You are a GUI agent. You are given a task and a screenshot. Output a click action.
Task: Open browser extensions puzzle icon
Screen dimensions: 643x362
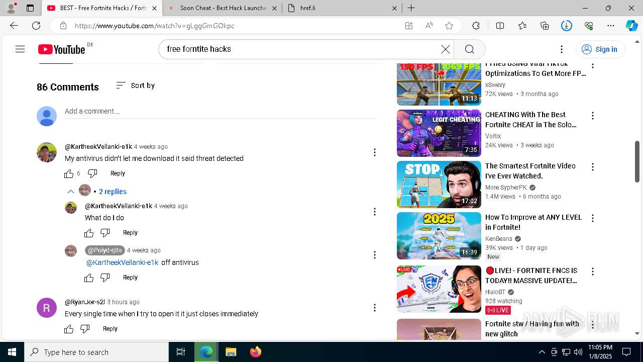click(476, 26)
